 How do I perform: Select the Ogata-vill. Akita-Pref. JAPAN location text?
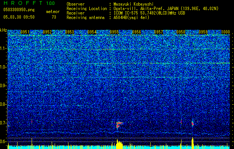click(x=166, y=9)
